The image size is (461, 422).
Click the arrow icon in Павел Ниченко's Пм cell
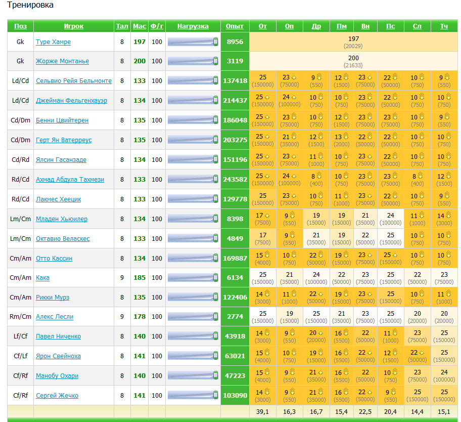346,333
